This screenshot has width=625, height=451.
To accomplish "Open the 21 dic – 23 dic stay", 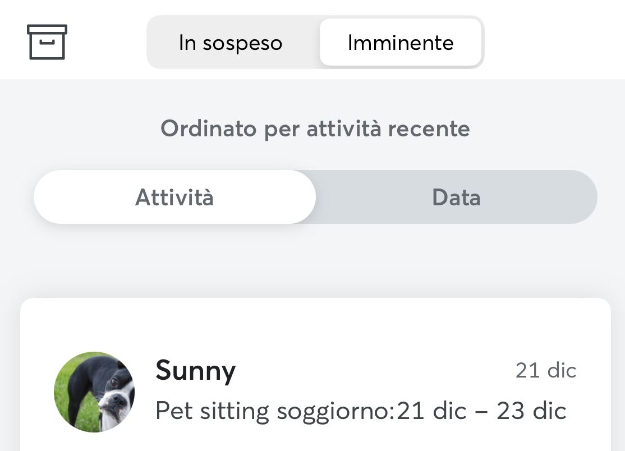I will tap(481, 411).
